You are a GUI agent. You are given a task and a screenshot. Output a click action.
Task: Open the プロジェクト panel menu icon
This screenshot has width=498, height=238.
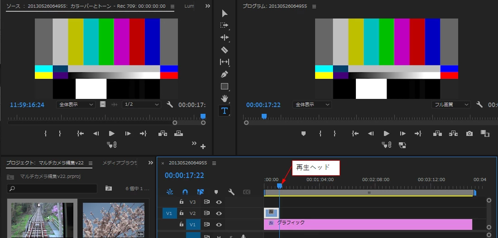[91, 163]
